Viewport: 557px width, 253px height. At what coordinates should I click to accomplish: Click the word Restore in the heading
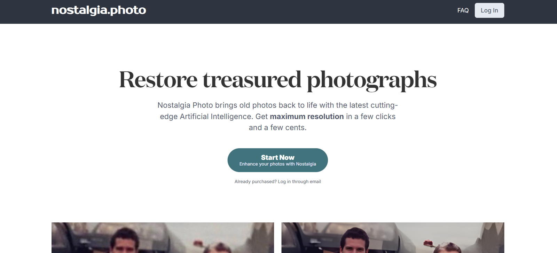point(158,80)
